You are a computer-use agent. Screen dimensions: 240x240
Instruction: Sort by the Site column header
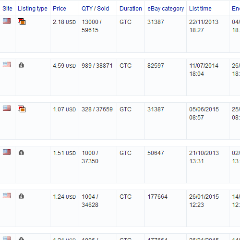pyautogui.click(x=7, y=9)
